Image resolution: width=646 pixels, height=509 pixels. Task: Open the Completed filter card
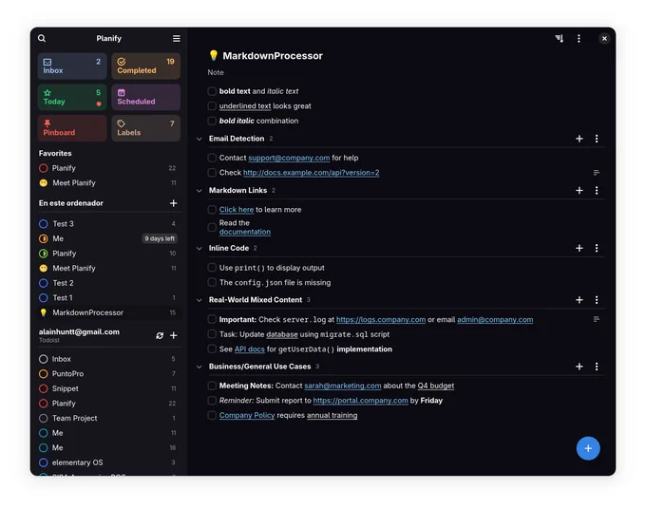[x=146, y=66]
